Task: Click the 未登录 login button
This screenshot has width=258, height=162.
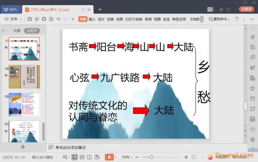Action: 246,9
